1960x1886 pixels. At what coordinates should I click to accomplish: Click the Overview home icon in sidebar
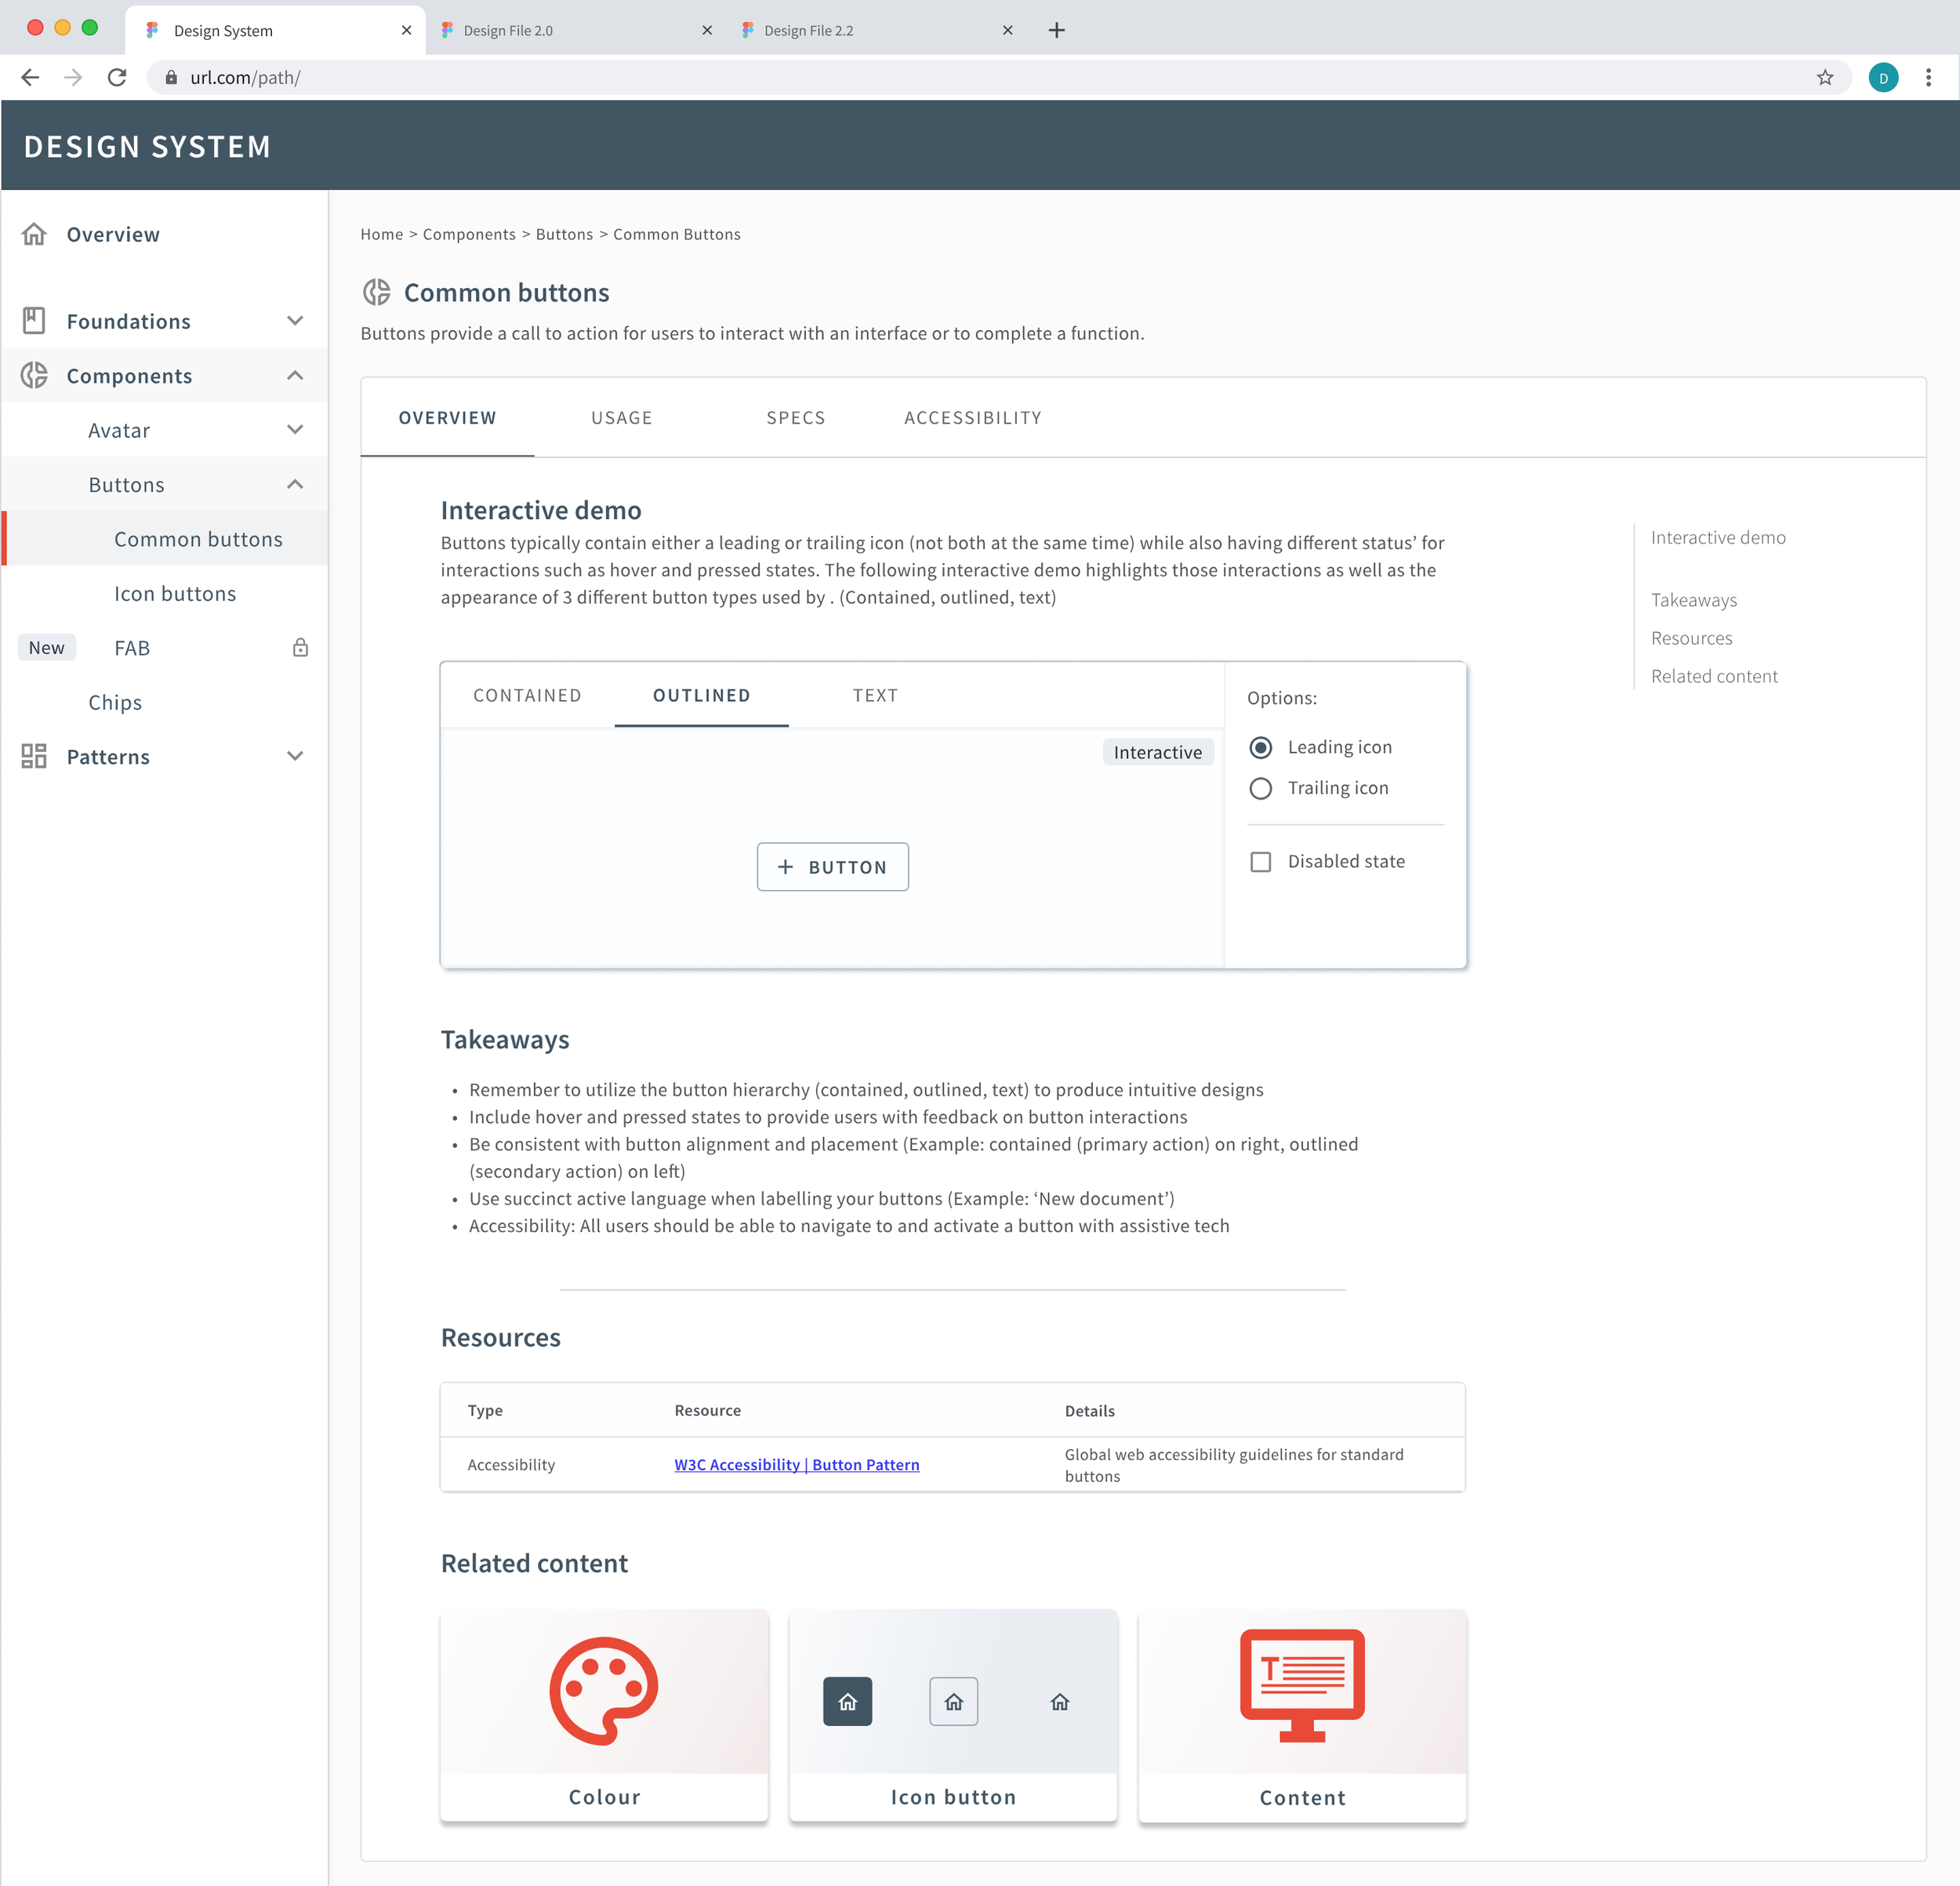[35, 234]
